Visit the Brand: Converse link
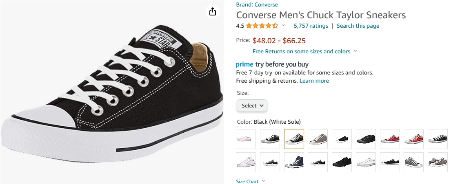 257,5
